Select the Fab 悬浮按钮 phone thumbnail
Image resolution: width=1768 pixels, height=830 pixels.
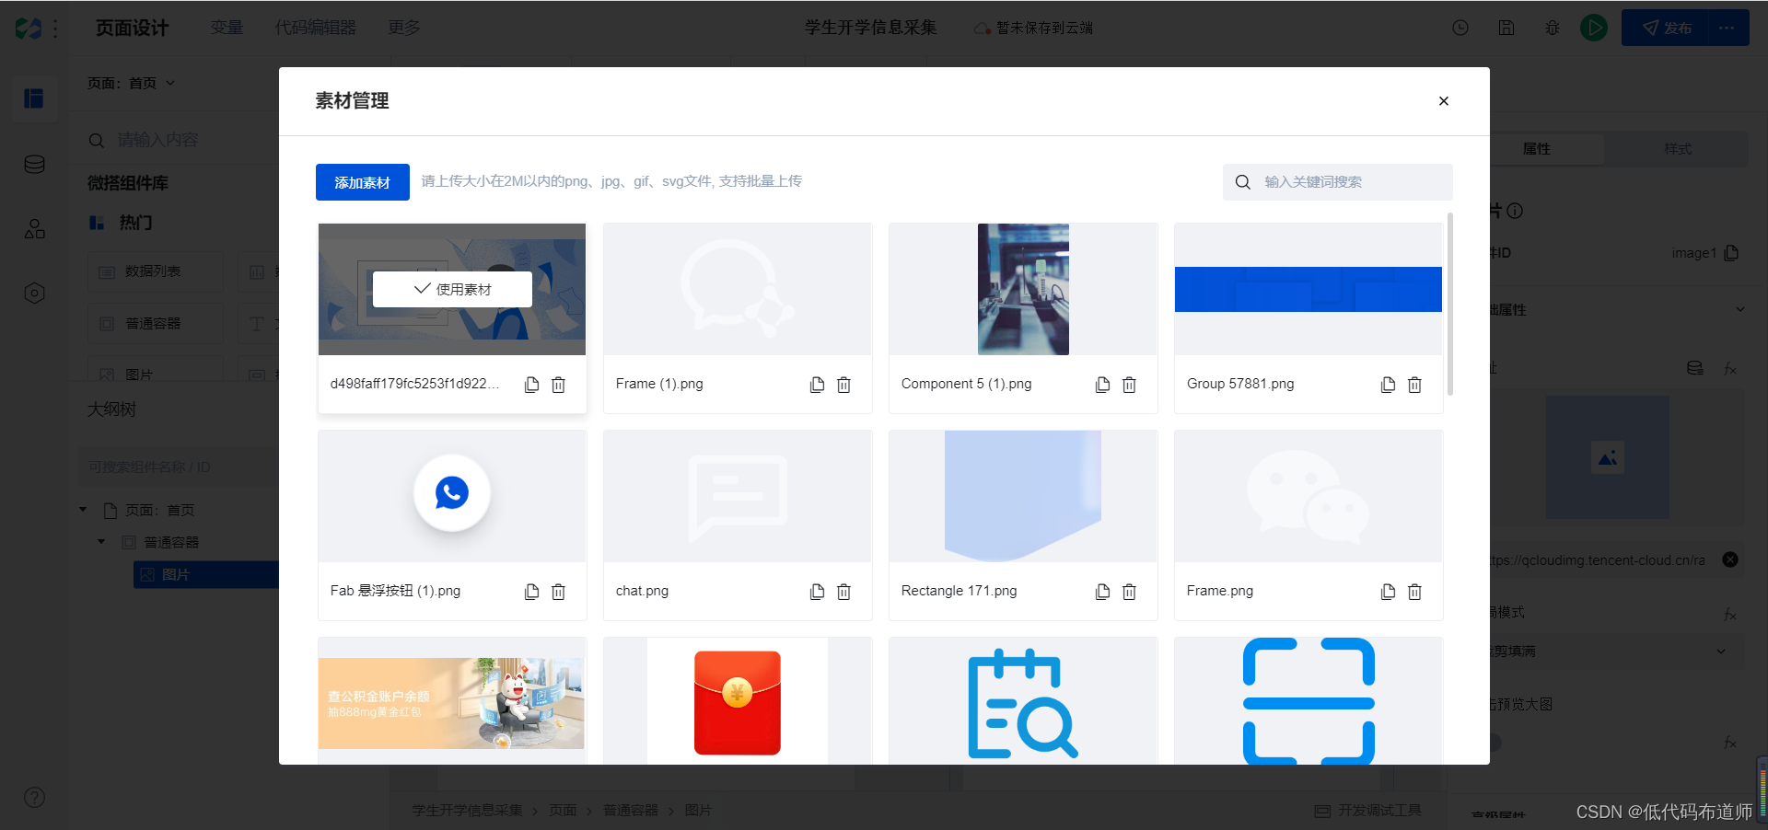(452, 496)
